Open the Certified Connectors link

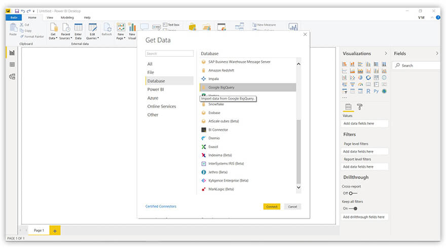(x=161, y=206)
